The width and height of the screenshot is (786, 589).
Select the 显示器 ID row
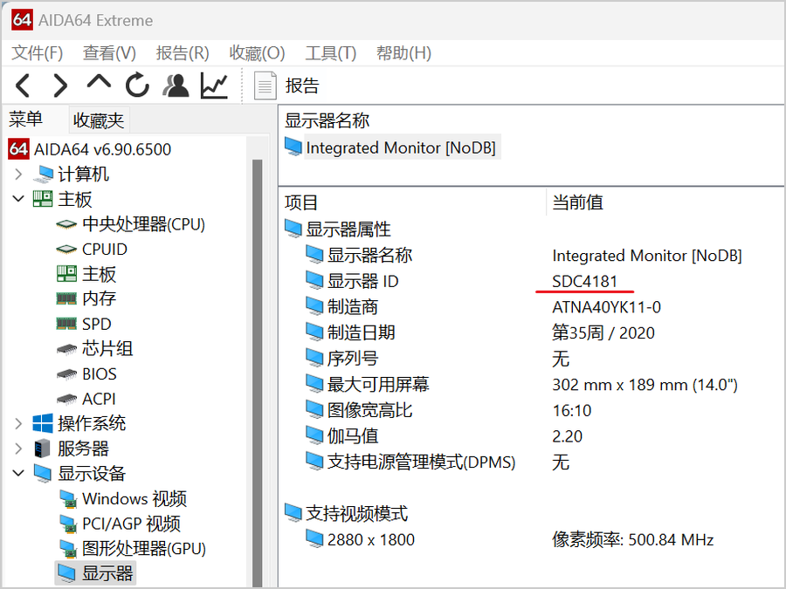pos(362,282)
